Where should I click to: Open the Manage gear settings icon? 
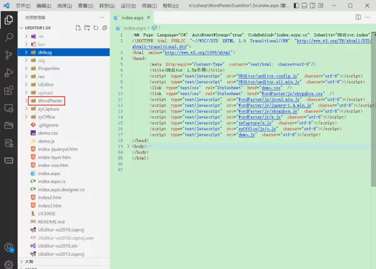click(9, 263)
